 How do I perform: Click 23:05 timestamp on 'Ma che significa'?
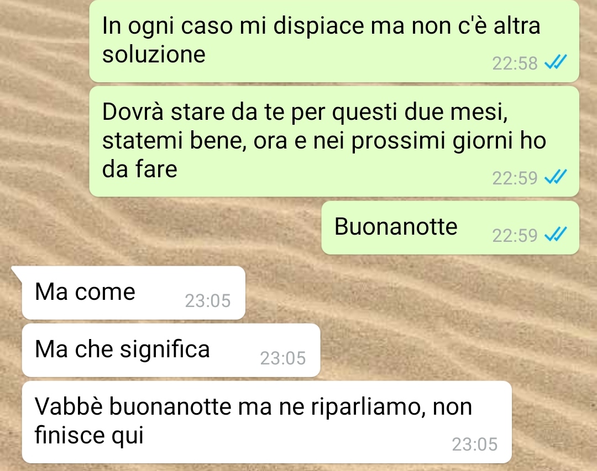coord(283,358)
